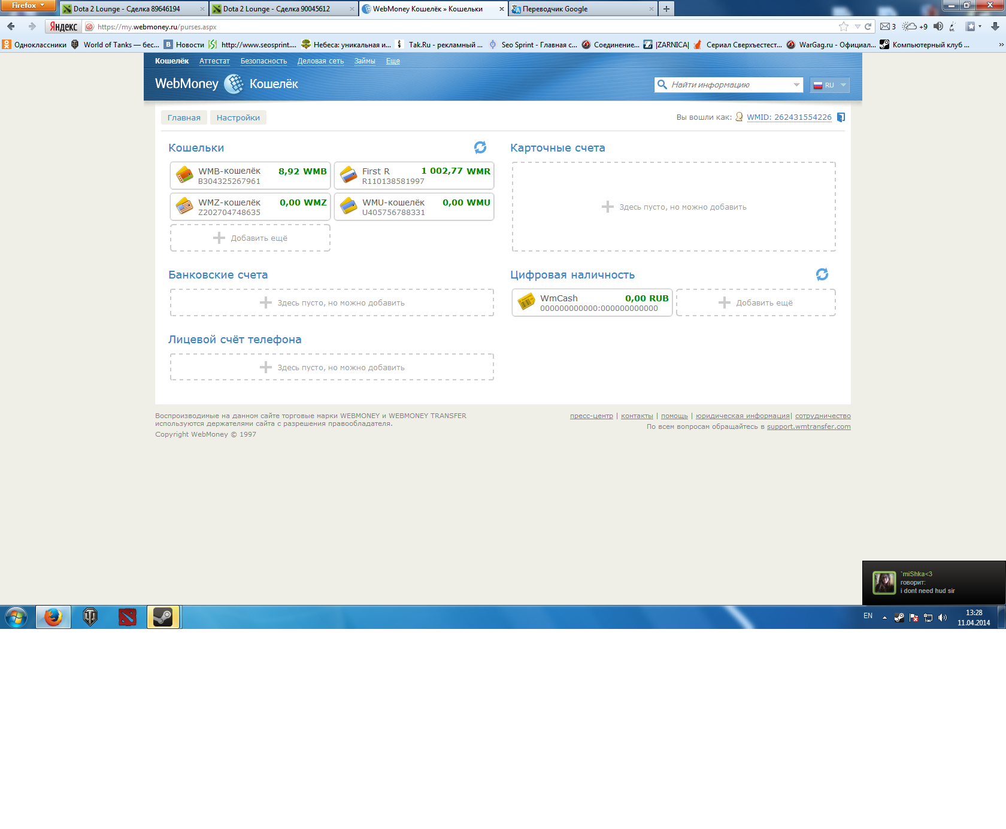1006x829 pixels.
Task: Switch to Dota 2 Lounge Сделка 89646194 tab
Action: 134,9
